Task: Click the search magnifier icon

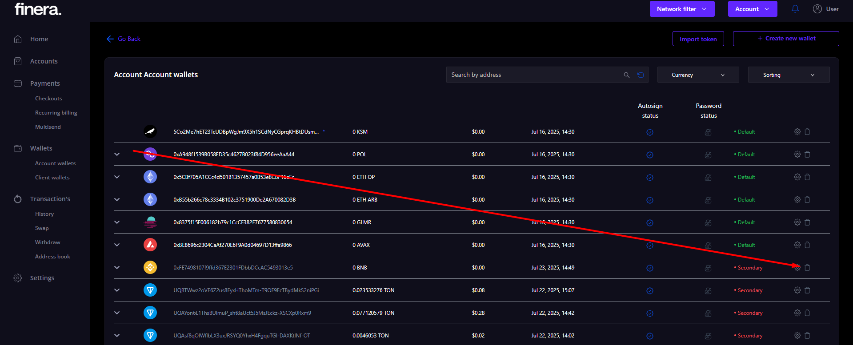Action: 626,75
